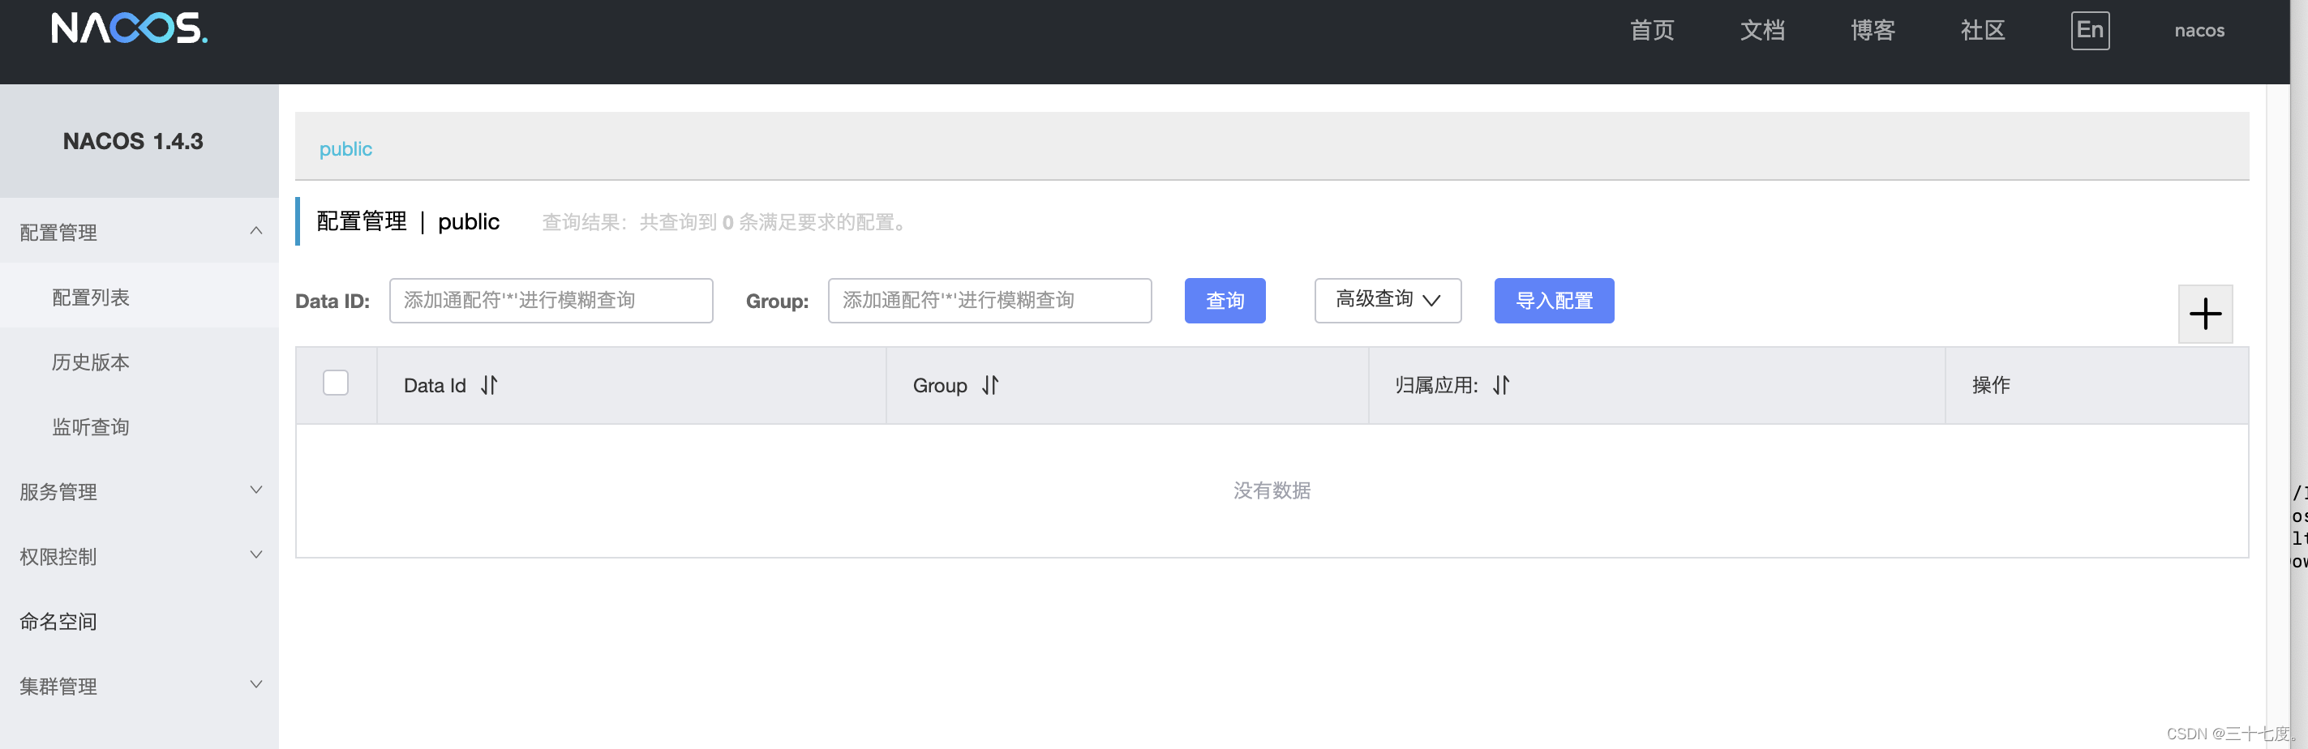The width and height of the screenshot is (2308, 749).
Task: Open 监听查询 in the sidebar
Action: [x=91, y=426]
